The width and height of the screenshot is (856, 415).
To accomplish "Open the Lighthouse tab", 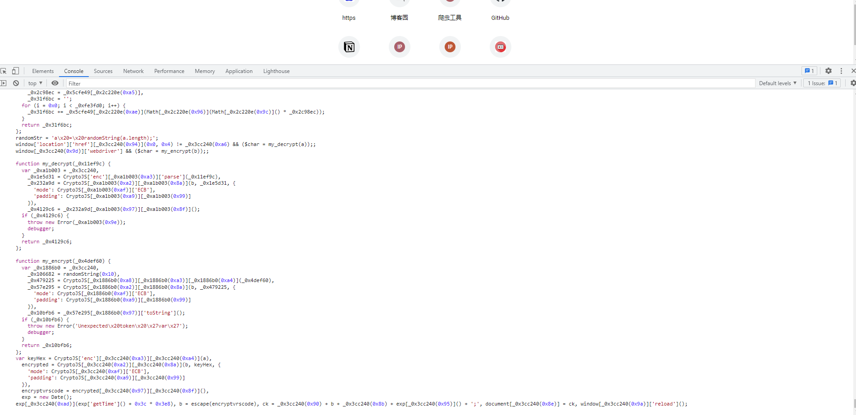I will click(x=277, y=71).
